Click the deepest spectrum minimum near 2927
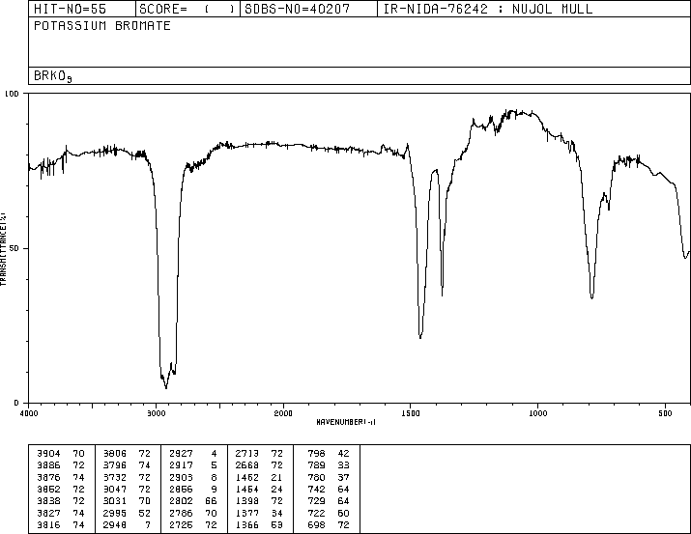The image size is (691, 534). [x=165, y=388]
